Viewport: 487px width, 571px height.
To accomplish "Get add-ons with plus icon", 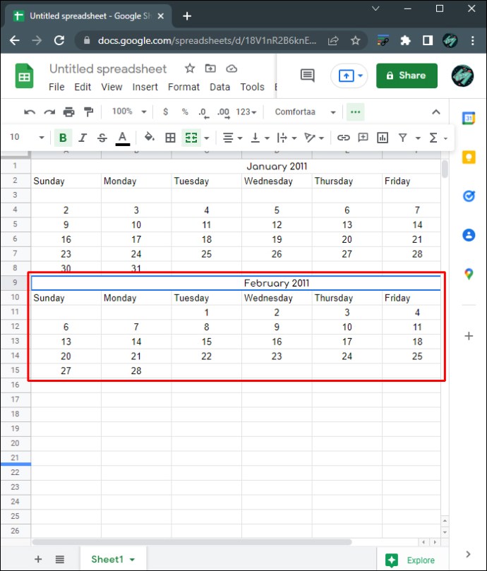I will [469, 336].
